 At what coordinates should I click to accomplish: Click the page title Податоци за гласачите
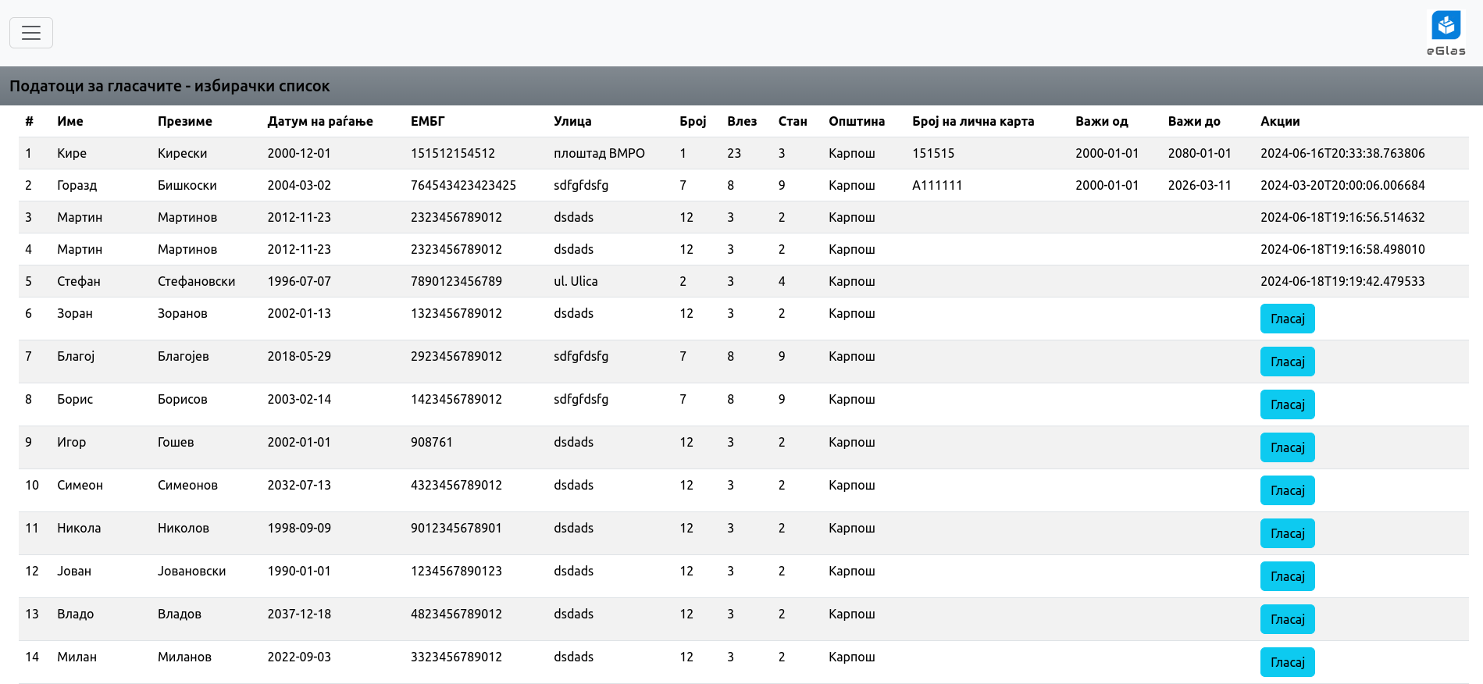(x=169, y=86)
